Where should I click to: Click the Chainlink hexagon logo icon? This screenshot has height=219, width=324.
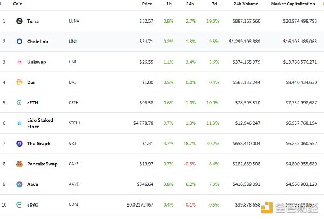(19, 42)
